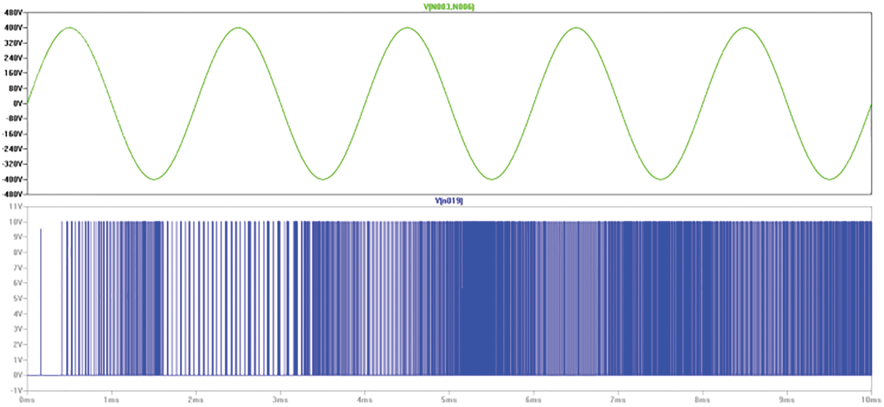Image resolution: width=884 pixels, height=407 pixels.
Task: Click the 5V label on lower axis
Action: [x=17, y=298]
